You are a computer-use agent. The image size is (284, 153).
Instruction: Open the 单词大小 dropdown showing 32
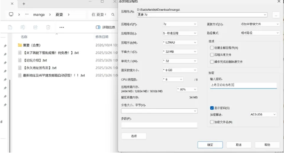pos(180,61)
